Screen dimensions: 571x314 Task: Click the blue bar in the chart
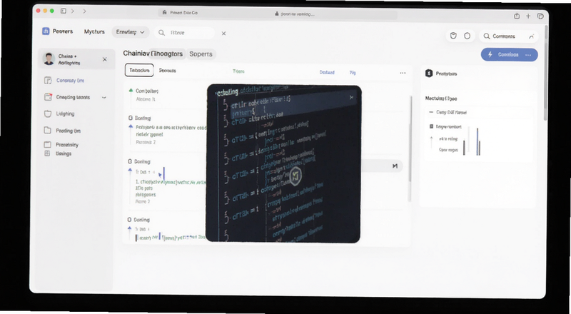click(477, 141)
